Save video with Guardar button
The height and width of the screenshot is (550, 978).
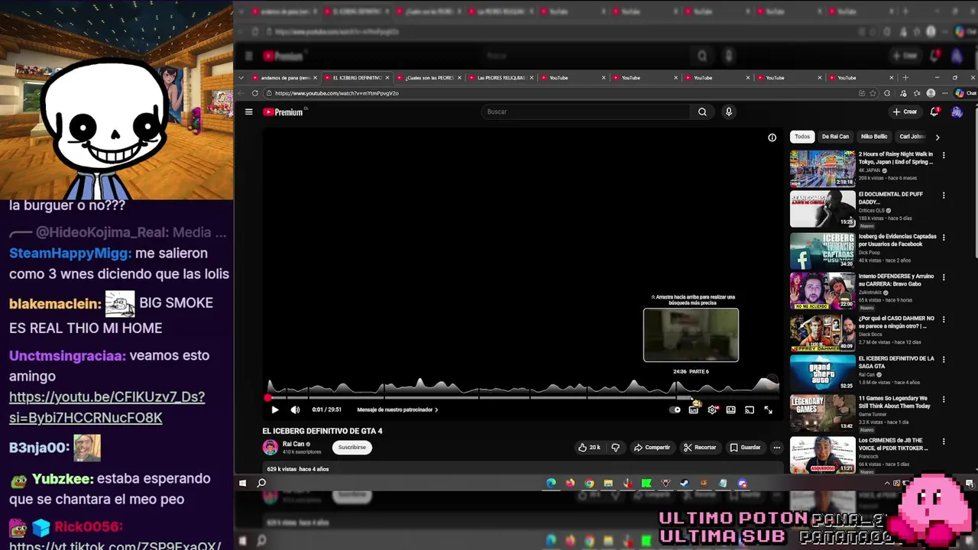pyautogui.click(x=745, y=448)
